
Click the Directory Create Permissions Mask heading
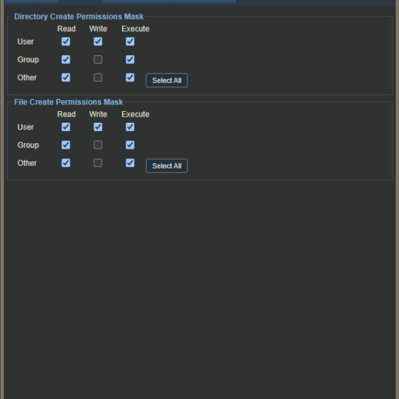pos(78,16)
